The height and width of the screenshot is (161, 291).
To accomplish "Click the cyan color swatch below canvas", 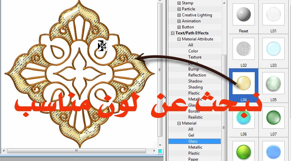I will pos(160,151).
